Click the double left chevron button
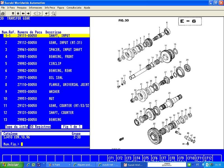Image resolution: width=224 pixels, height=168 pixels. pyautogui.click(x=35, y=13)
